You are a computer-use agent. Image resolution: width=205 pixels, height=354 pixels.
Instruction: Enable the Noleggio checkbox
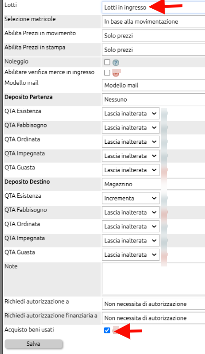[107, 62]
